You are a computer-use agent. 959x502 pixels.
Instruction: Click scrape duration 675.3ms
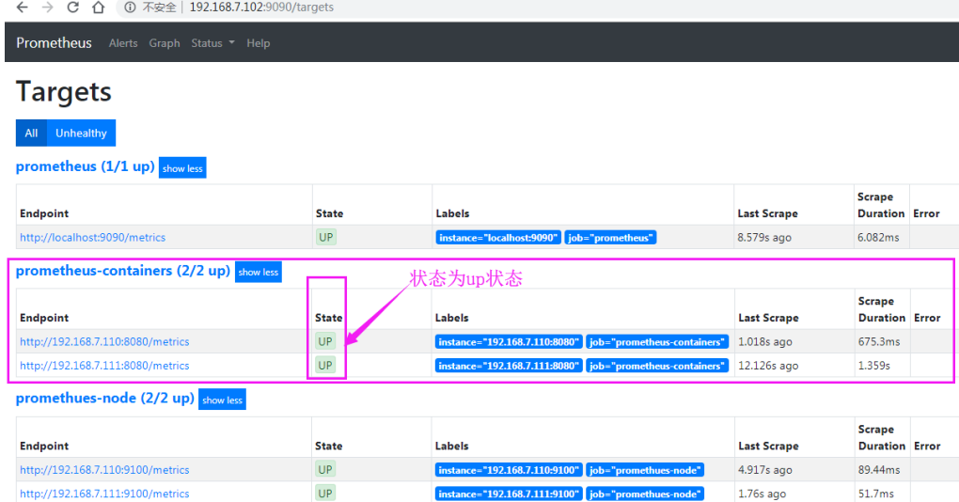pyautogui.click(x=879, y=342)
